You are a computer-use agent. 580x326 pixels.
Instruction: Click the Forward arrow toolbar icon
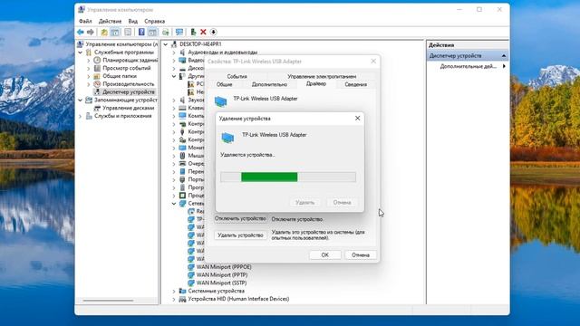(91, 33)
